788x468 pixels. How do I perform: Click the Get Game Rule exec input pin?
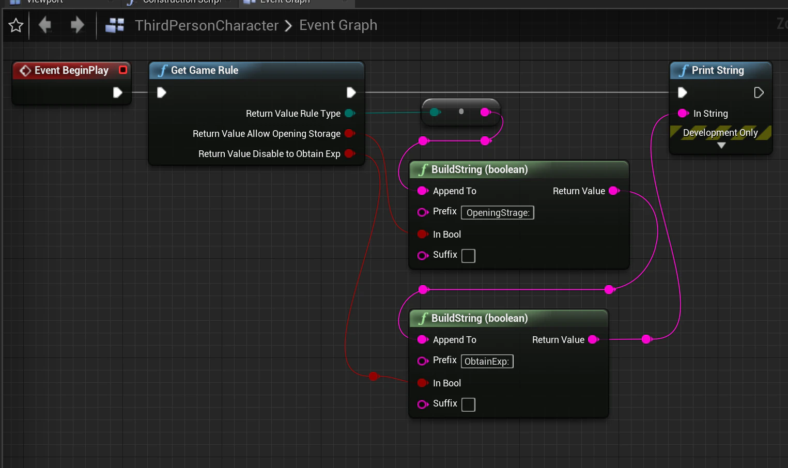(162, 92)
